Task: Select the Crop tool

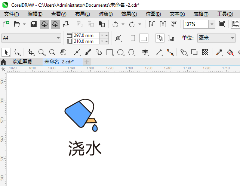Action: tap(31, 52)
